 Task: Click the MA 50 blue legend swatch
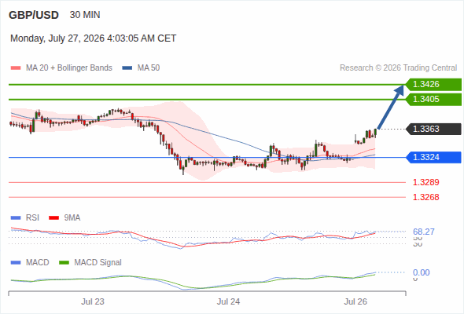(x=127, y=68)
